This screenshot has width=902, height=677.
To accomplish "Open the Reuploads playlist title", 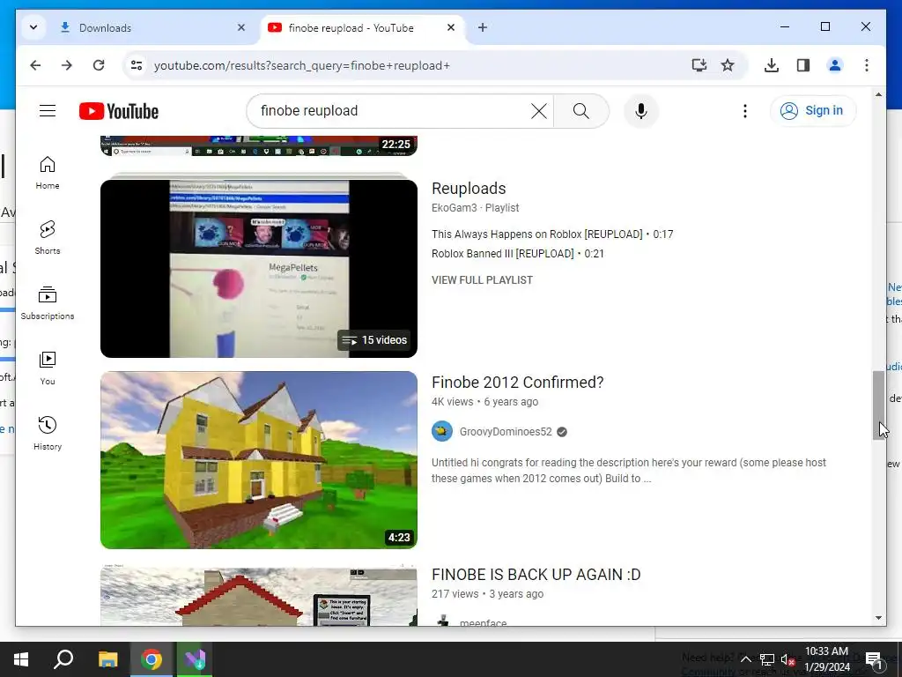I will pos(469,189).
